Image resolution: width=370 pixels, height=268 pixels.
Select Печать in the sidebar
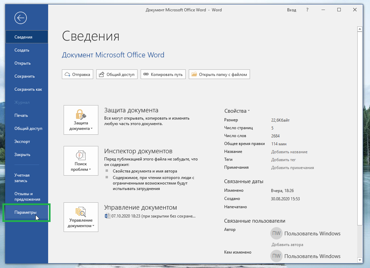pyautogui.click(x=27, y=115)
